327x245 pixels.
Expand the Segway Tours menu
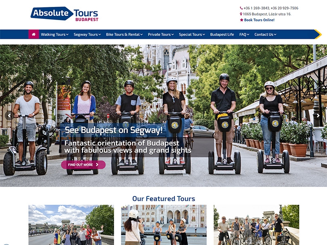[x=87, y=34]
